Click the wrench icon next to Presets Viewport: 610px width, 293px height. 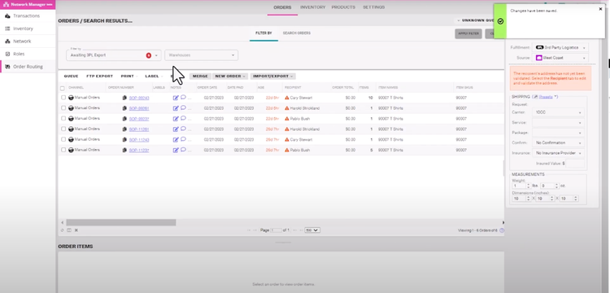click(x=535, y=97)
